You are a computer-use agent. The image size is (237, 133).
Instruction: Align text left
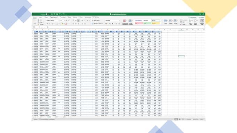click(73, 24)
